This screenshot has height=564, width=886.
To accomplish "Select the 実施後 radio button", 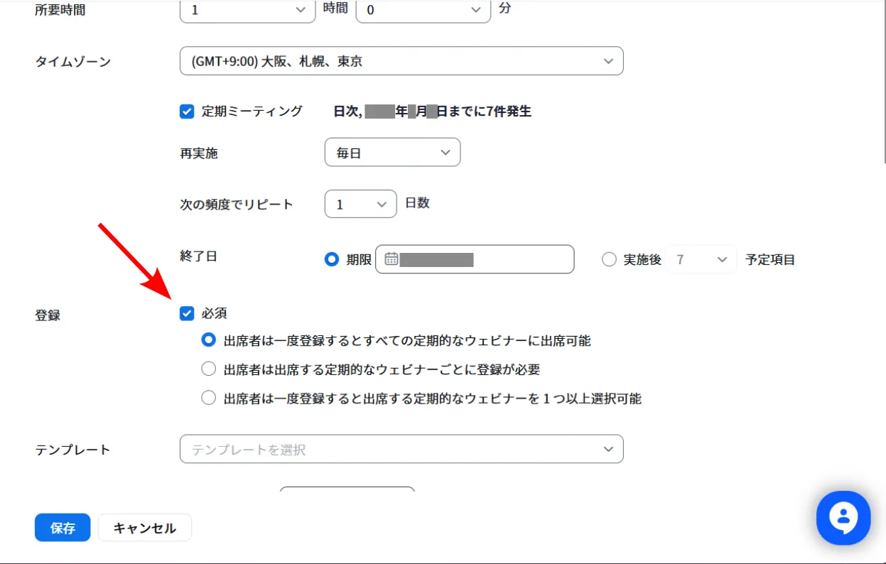I will pos(609,259).
